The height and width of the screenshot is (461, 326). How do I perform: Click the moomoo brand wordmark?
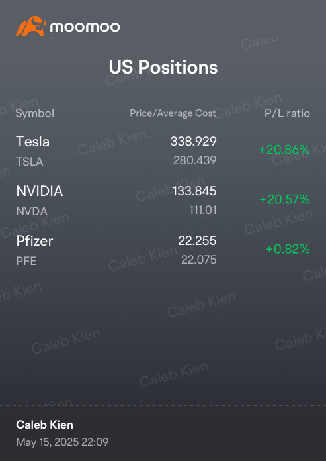pos(85,27)
